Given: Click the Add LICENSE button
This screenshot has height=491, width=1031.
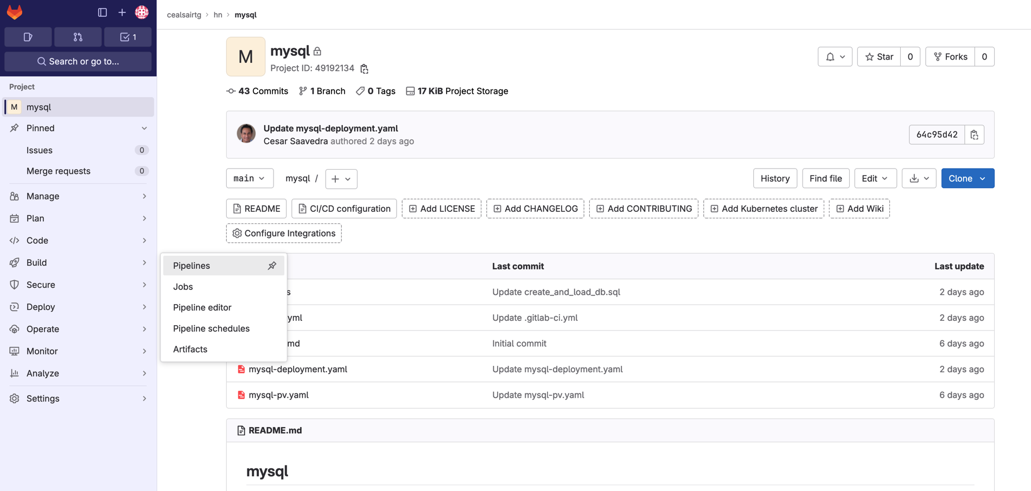Looking at the screenshot, I should point(441,208).
